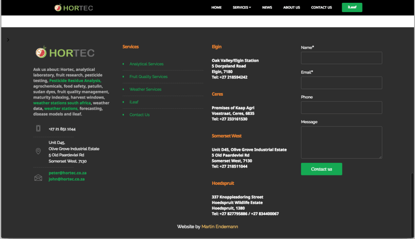Image resolution: width=415 pixels, height=239 pixels.
Task: Open the Services dropdown menu
Action: [x=242, y=7]
